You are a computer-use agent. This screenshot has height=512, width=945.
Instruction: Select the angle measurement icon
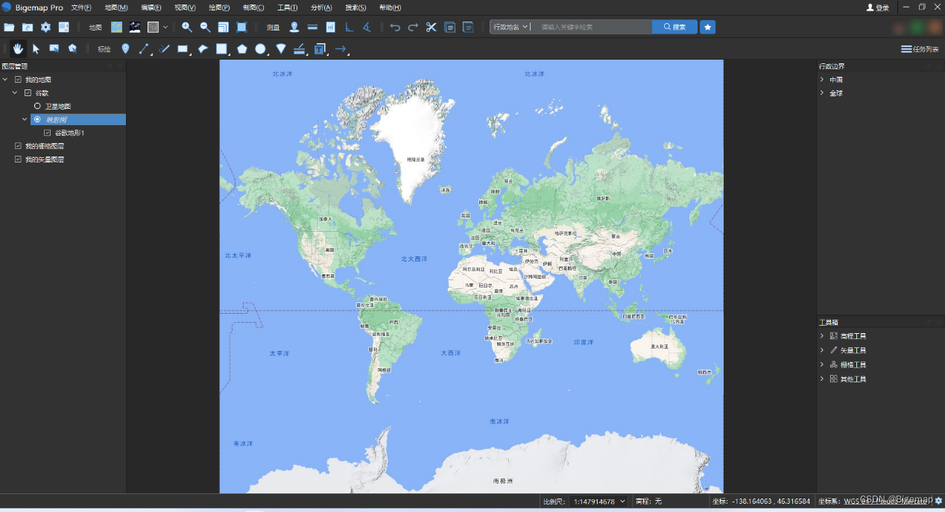pyautogui.click(x=366, y=28)
